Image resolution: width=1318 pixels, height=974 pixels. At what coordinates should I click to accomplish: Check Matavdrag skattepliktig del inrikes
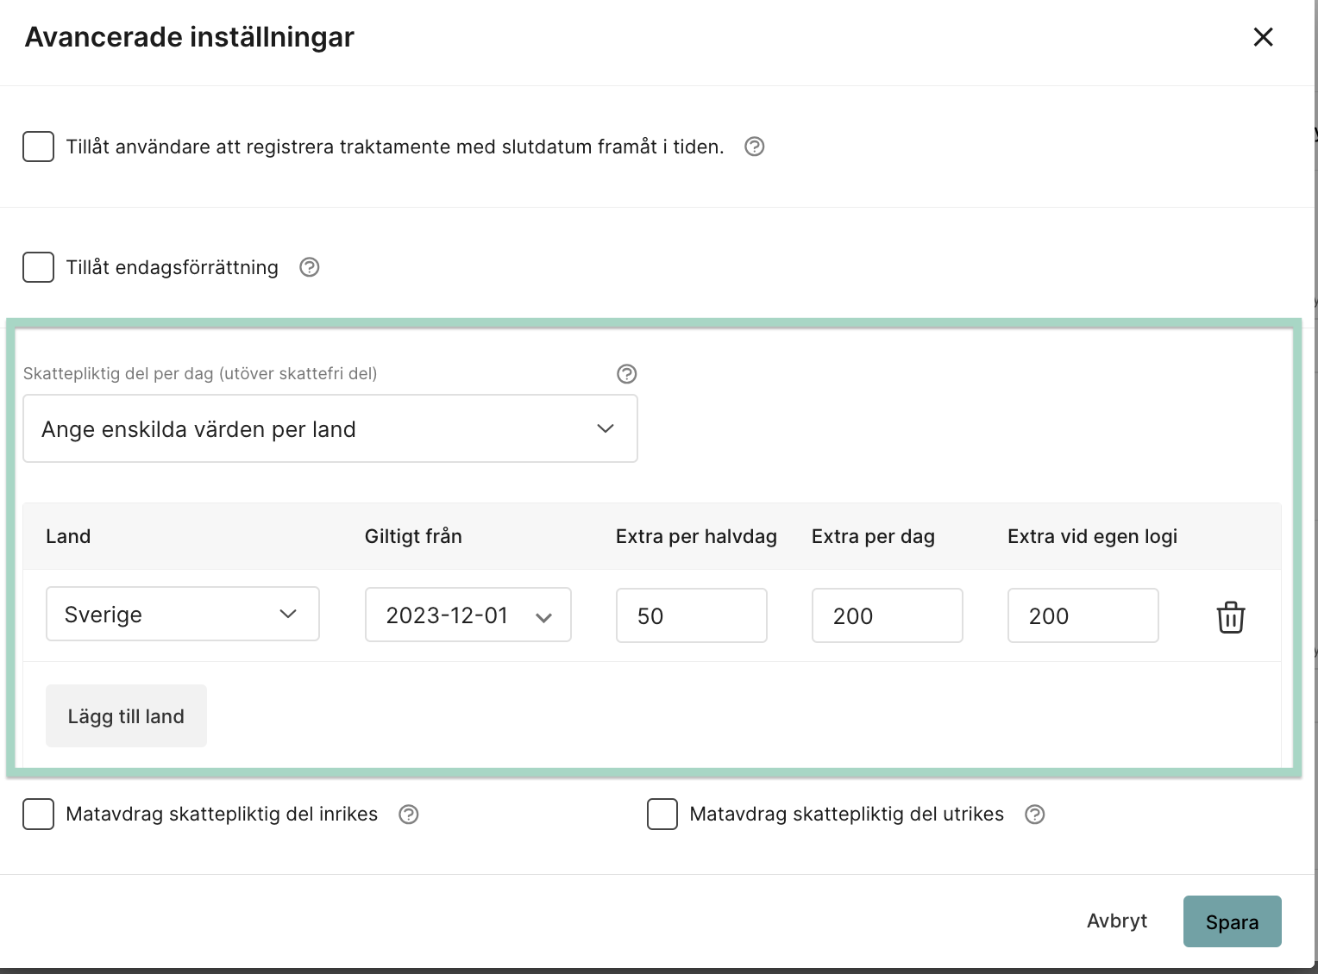39,814
